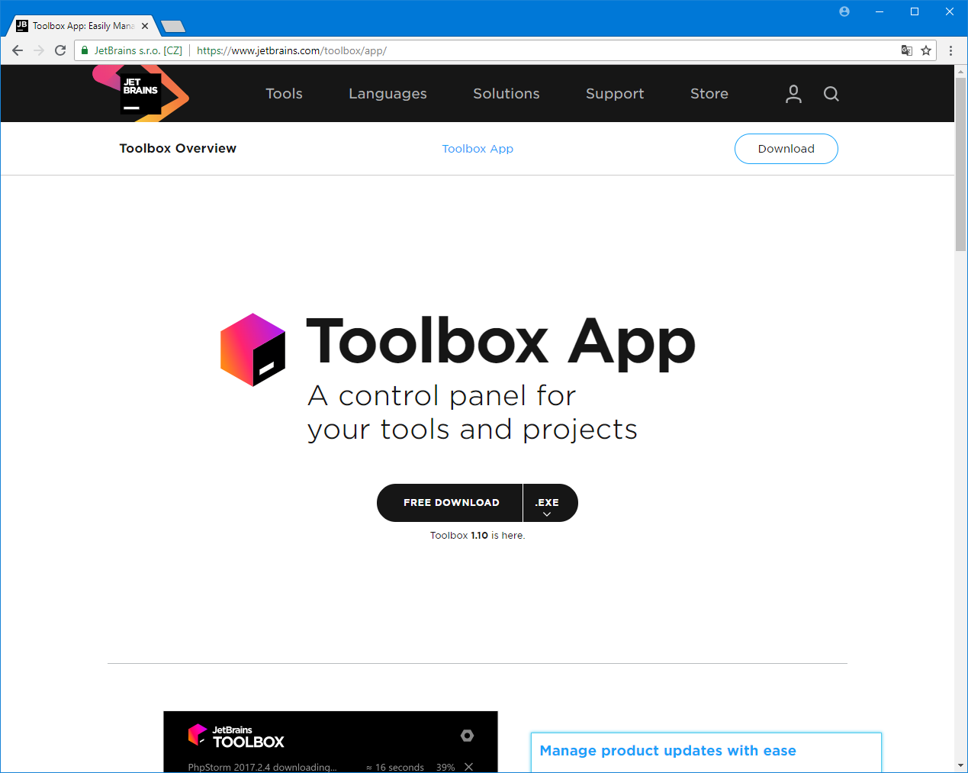Image resolution: width=968 pixels, height=773 pixels.
Task: Click the FREE DOWNLOAD button
Action: point(450,503)
